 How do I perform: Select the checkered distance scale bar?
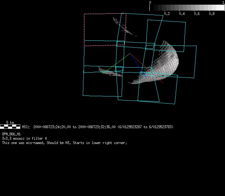[x=10, y=127]
